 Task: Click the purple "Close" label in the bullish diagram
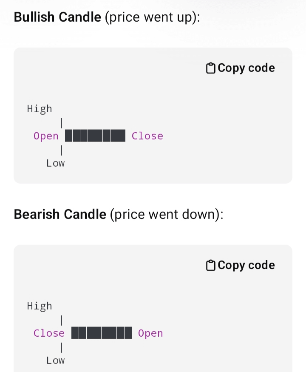point(147,136)
